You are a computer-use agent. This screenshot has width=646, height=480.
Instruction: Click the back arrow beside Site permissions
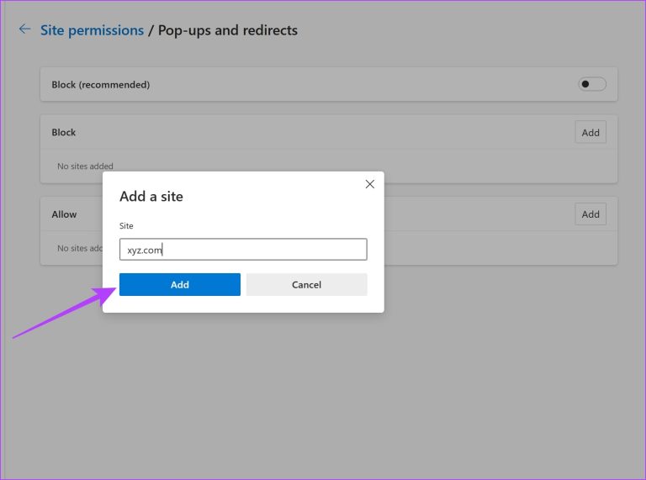tap(24, 29)
